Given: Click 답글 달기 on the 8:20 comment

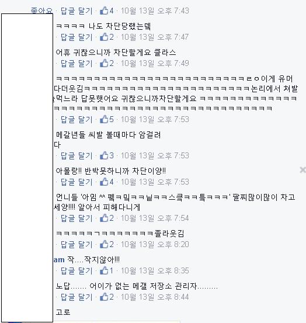Looking at the screenshot, I should [76, 245].
